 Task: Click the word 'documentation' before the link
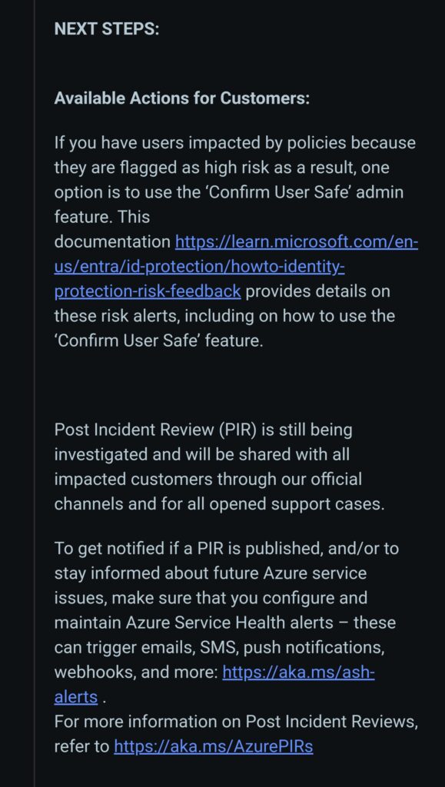coord(112,242)
